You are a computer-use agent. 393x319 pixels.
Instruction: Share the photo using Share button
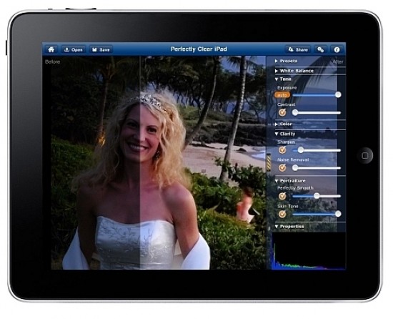click(298, 49)
